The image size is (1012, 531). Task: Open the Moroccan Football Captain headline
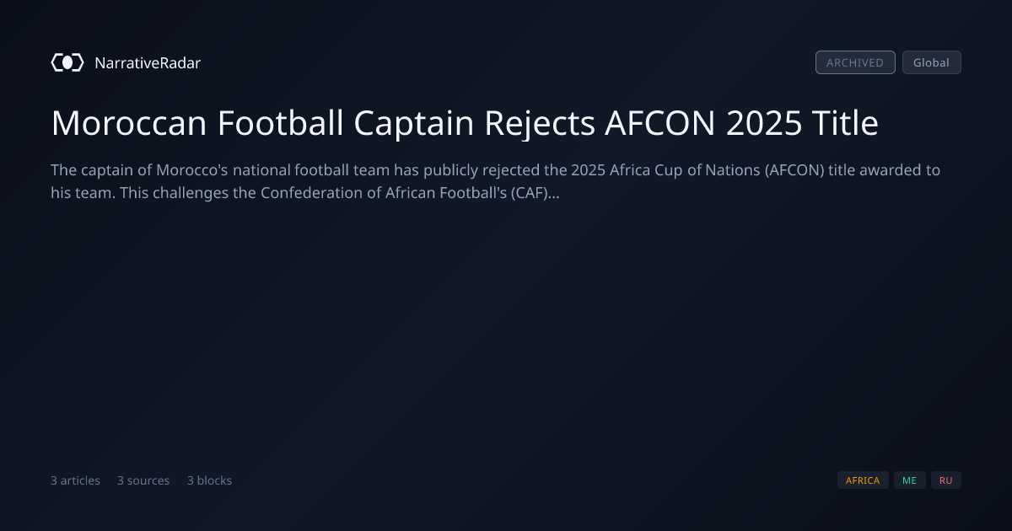point(465,123)
